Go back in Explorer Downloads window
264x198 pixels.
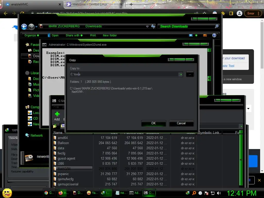24,27
